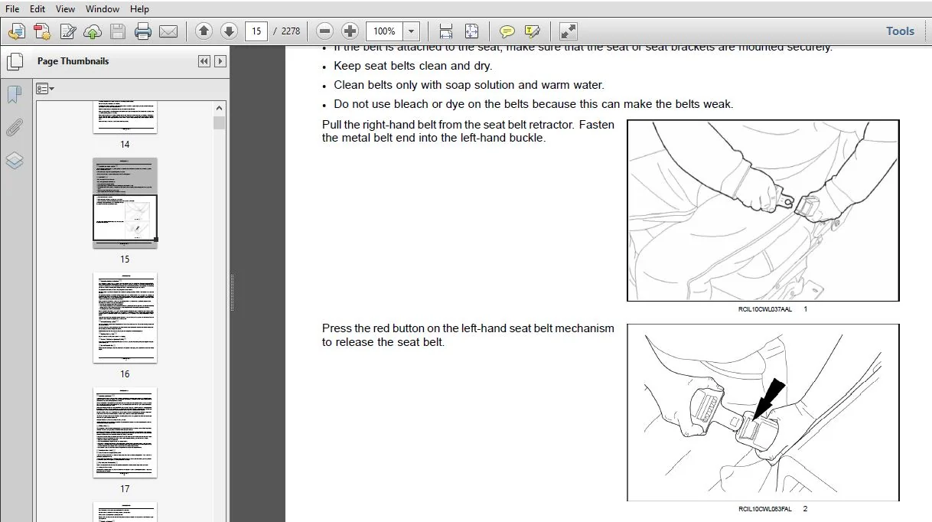Select page 16 thumbnail
Screen dimensions: 932x522
click(x=125, y=318)
